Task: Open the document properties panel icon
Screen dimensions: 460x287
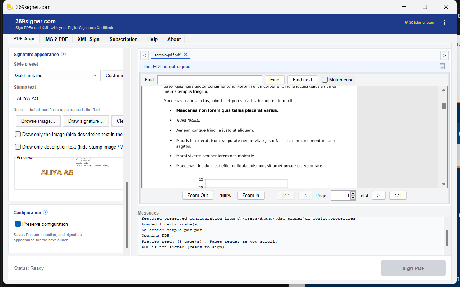Action: click(x=442, y=66)
